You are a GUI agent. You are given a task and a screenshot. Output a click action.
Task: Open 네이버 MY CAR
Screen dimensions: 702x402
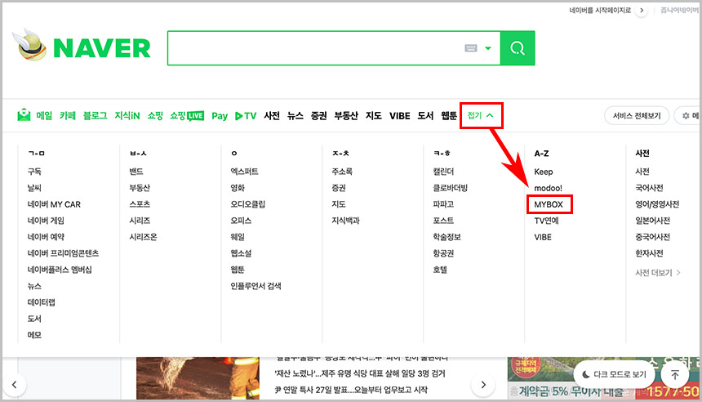coord(54,204)
